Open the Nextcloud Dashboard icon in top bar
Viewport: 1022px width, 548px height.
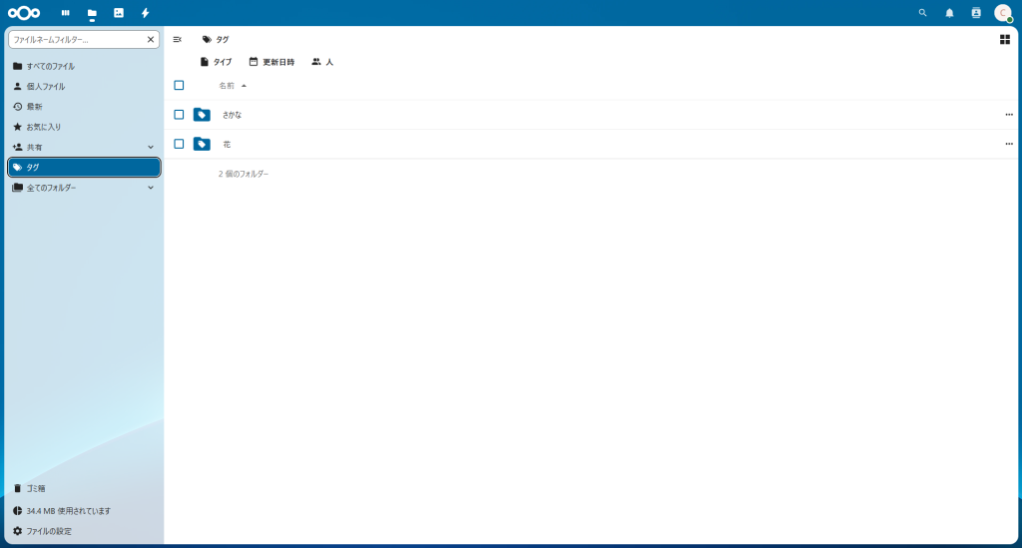pos(66,13)
